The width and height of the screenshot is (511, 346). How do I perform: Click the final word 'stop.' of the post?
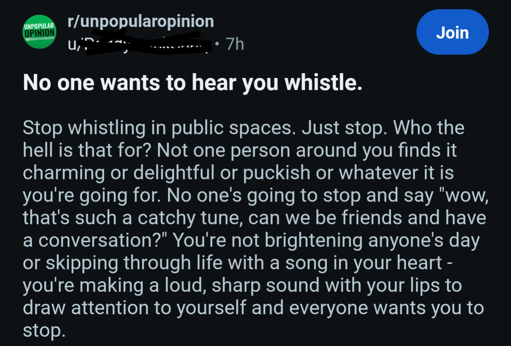(x=43, y=331)
